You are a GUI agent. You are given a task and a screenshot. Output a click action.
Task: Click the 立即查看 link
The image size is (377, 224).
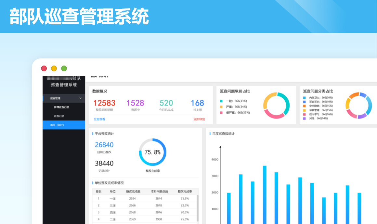pos(99,119)
